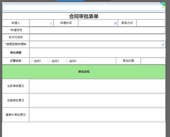
Task: Focus the 其他印章 input field
Action: coord(153,61)
